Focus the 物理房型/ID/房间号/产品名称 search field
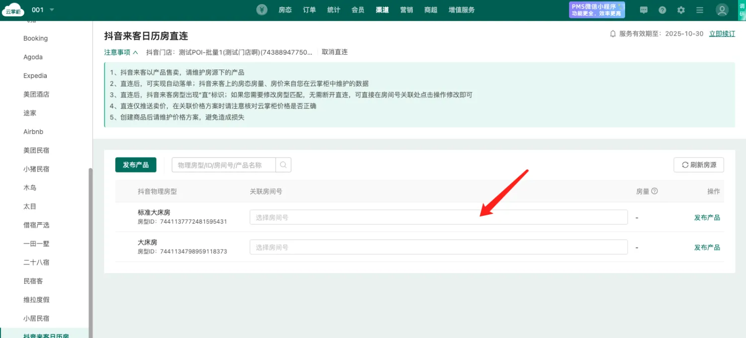This screenshot has height=338, width=746. (224, 165)
